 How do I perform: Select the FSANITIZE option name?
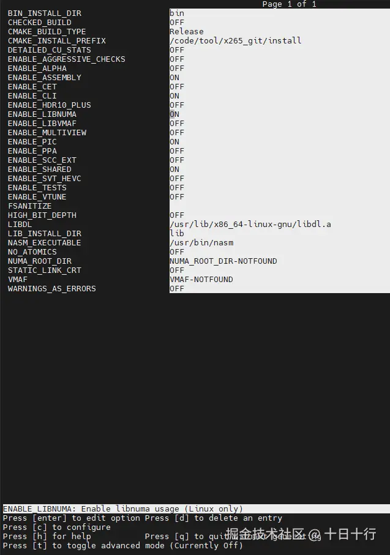(29, 206)
